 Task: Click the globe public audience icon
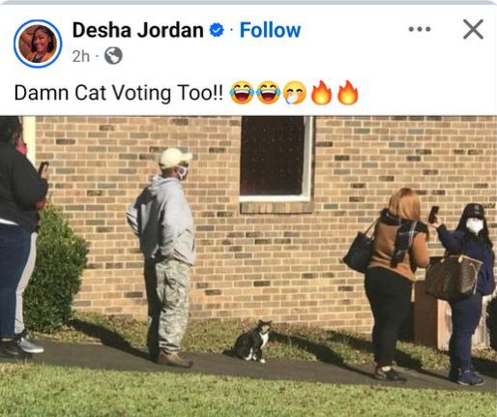113,56
